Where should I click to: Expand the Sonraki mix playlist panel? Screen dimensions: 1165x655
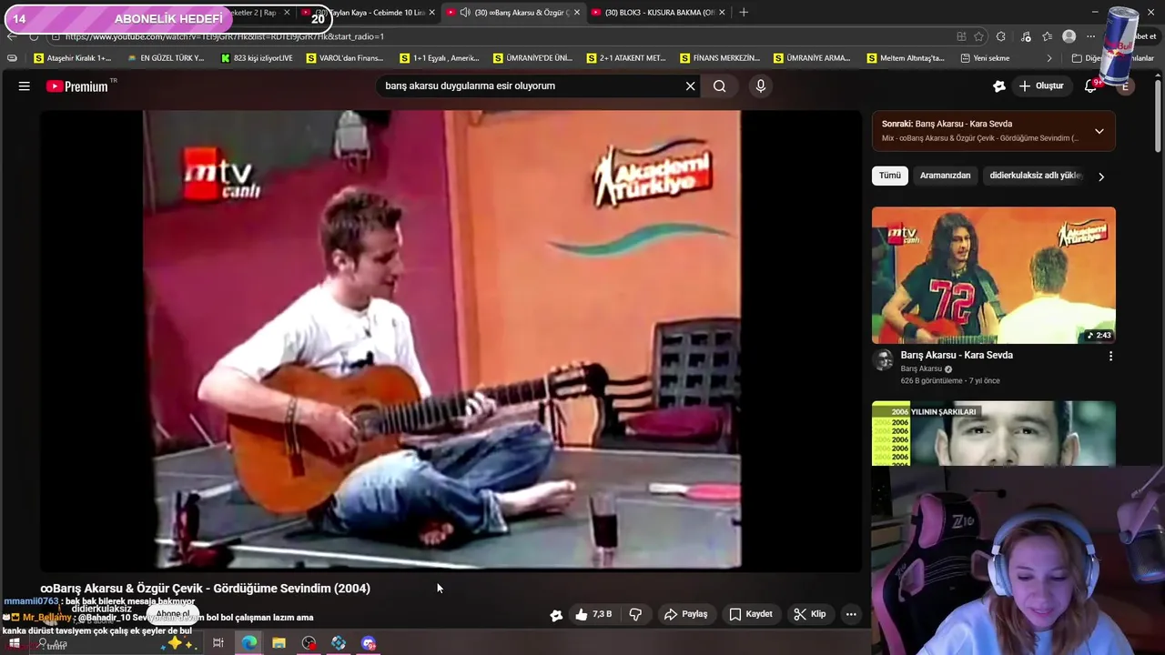(x=1099, y=131)
